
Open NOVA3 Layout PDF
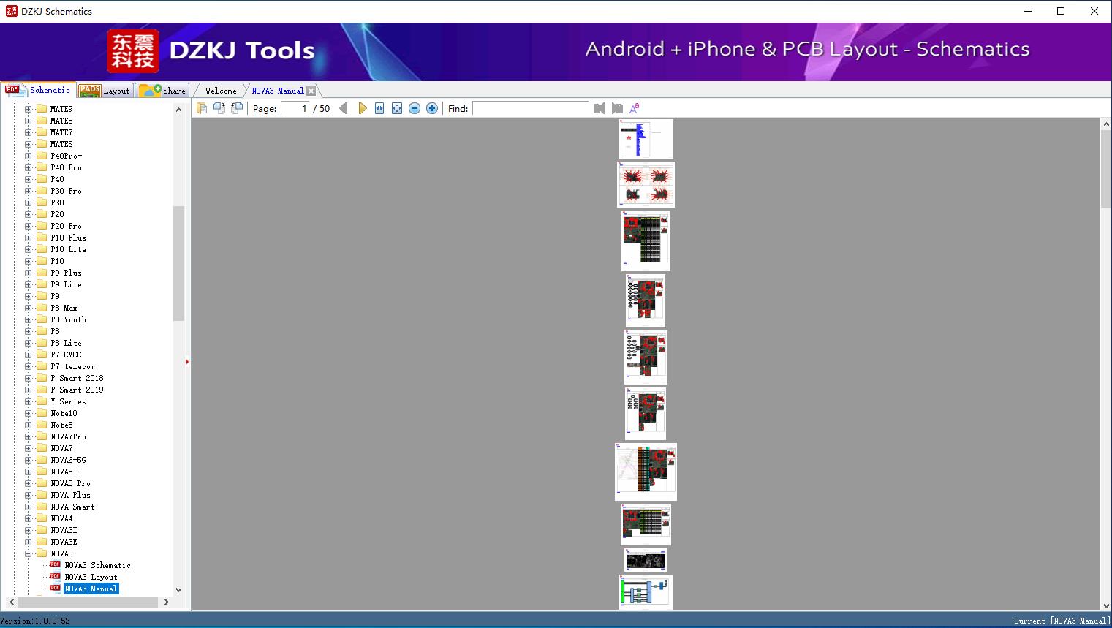pyautogui.click(x=91, y=577)
